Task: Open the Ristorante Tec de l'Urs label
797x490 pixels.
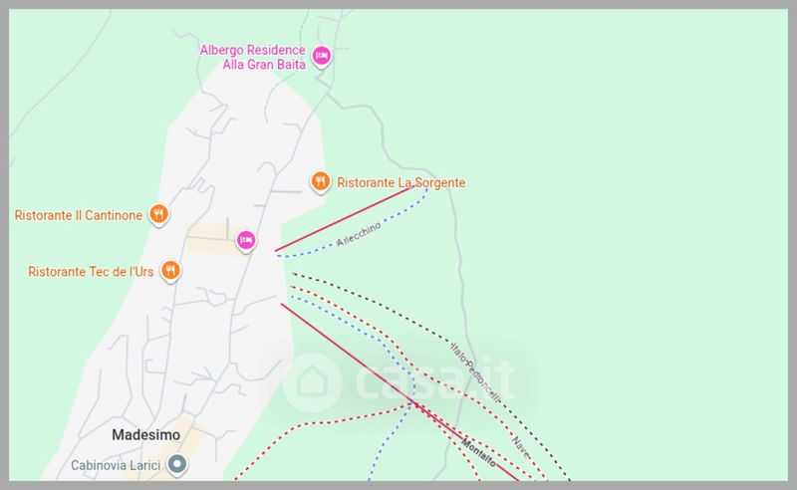Action: 91,272
